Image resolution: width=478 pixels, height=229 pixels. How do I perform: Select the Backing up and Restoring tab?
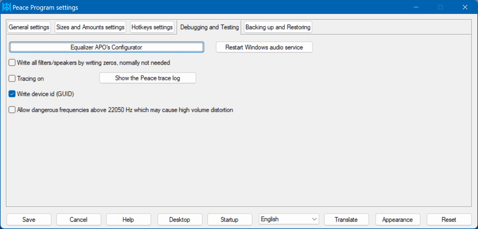[x=278, y=27]
